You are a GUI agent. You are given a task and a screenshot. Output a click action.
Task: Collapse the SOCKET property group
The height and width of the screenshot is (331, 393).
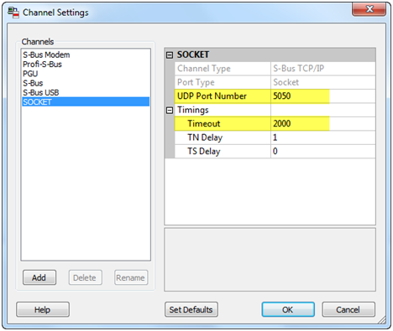(x=170, y=55)
